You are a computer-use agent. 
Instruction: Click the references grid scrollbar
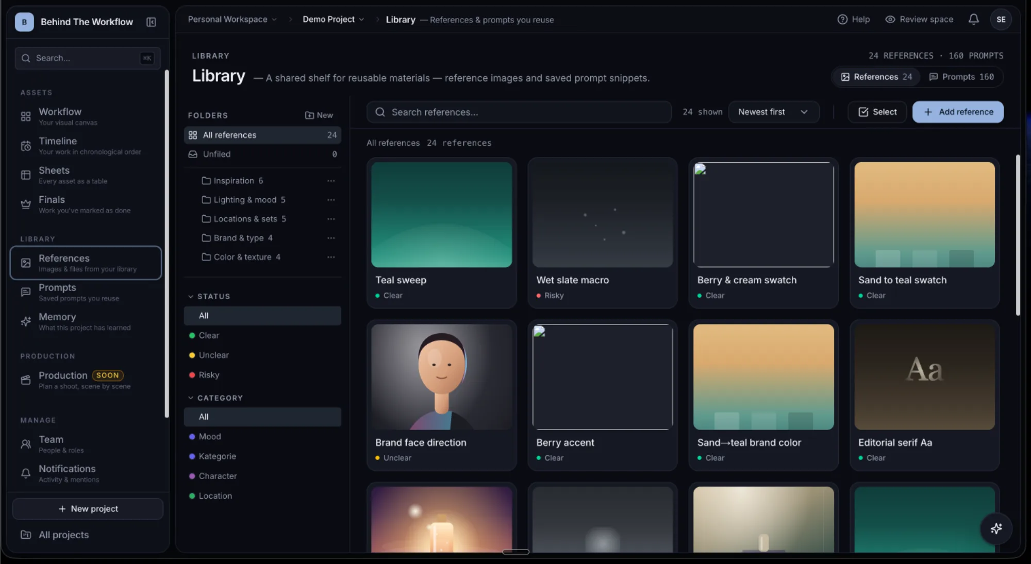coord(1018,235)
